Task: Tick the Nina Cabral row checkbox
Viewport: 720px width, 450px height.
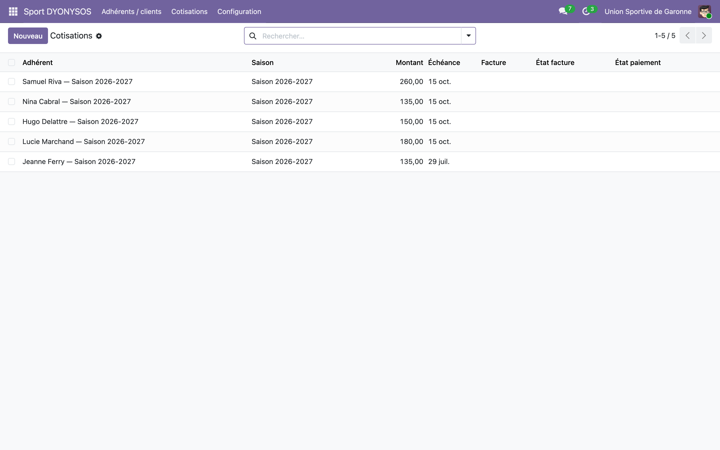Action: coord(11,101)
